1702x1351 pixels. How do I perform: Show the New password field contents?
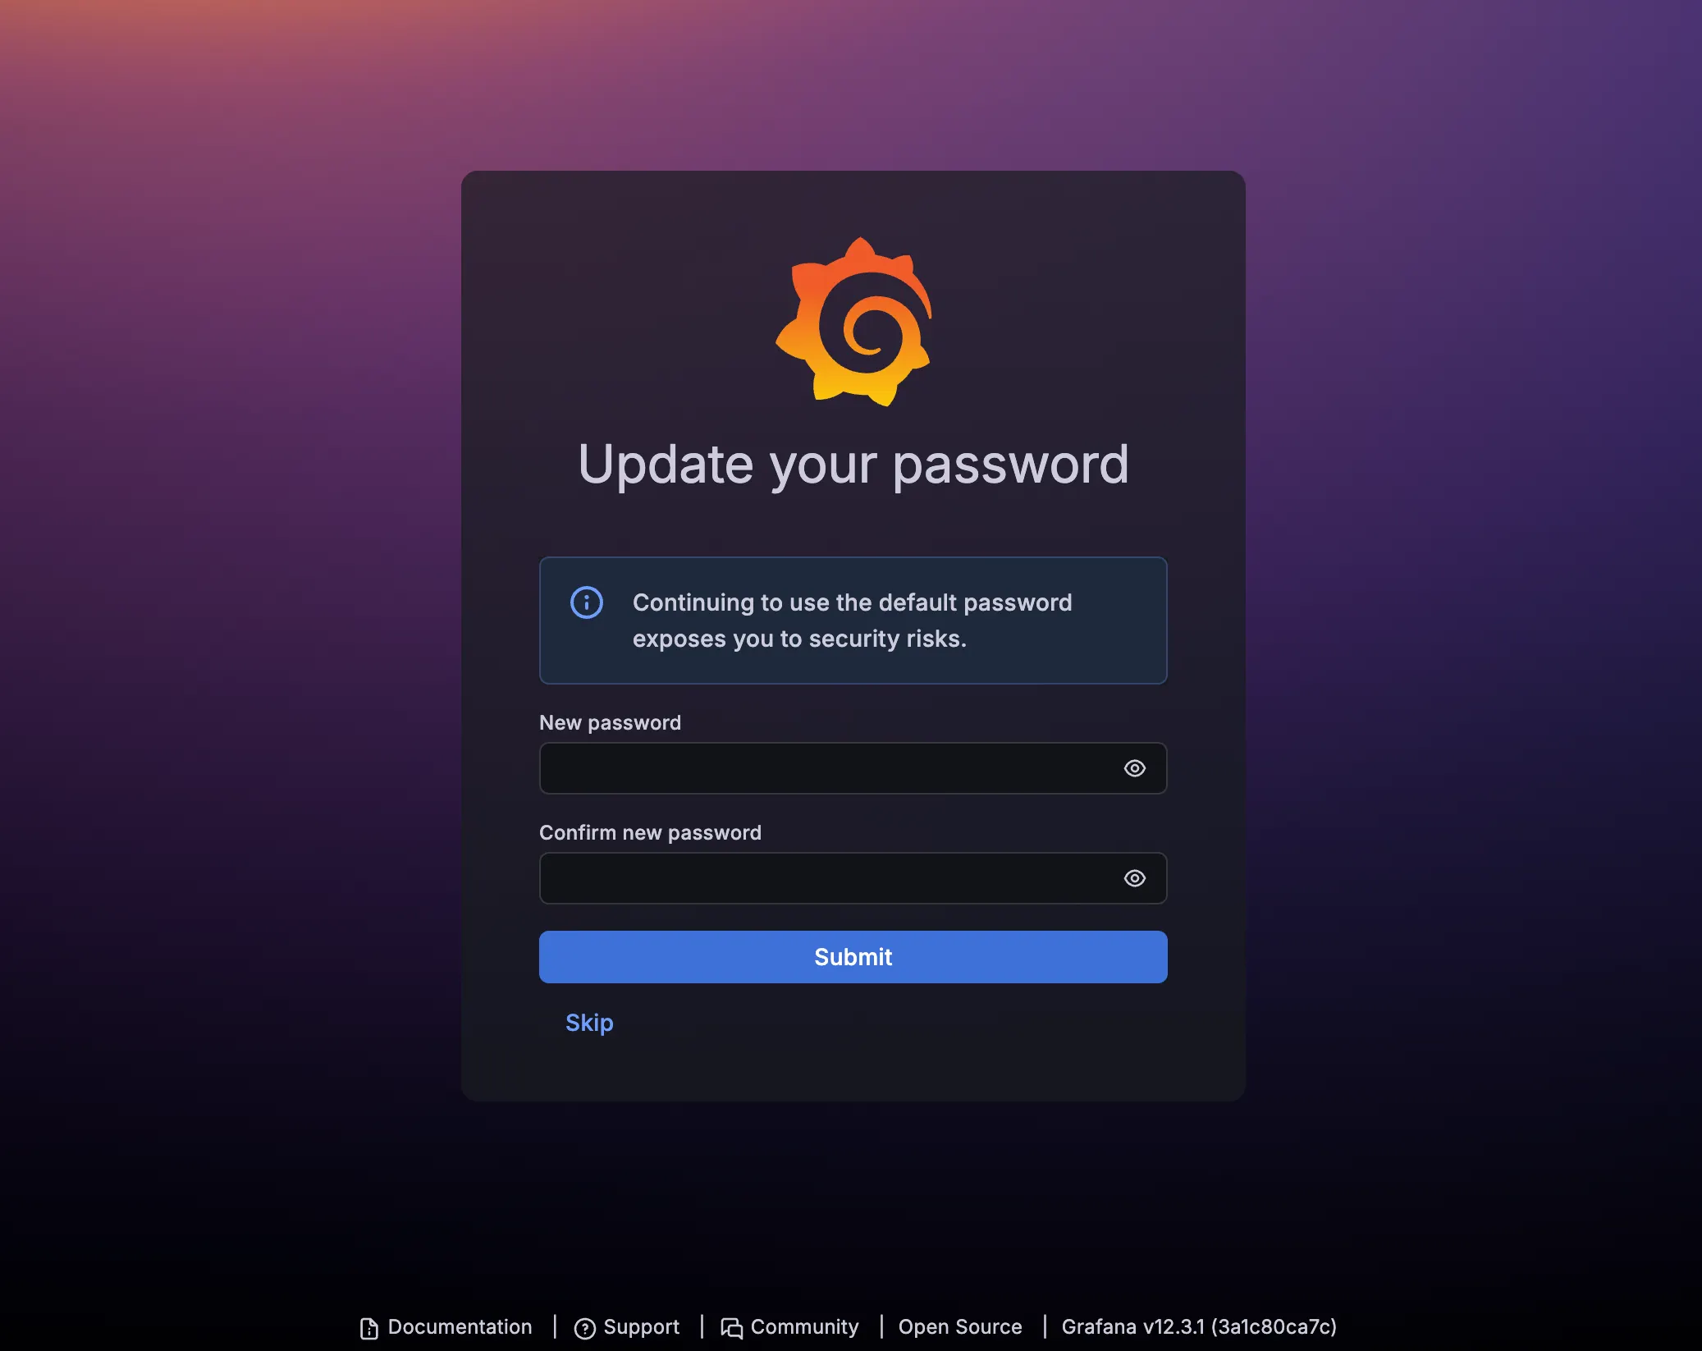click(1135, 768)
